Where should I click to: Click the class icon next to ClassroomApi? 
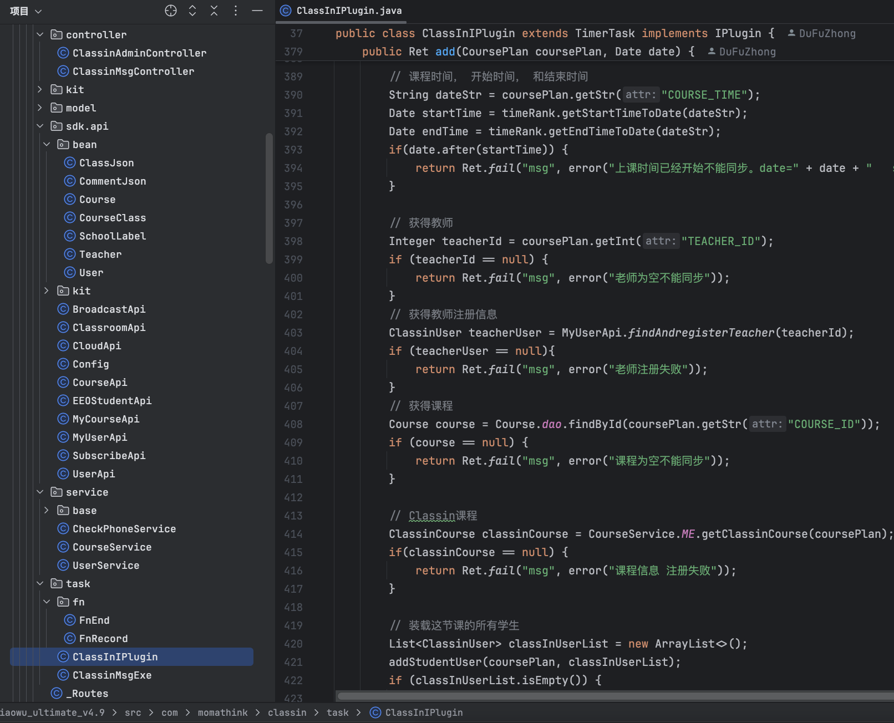coord(63,328)
